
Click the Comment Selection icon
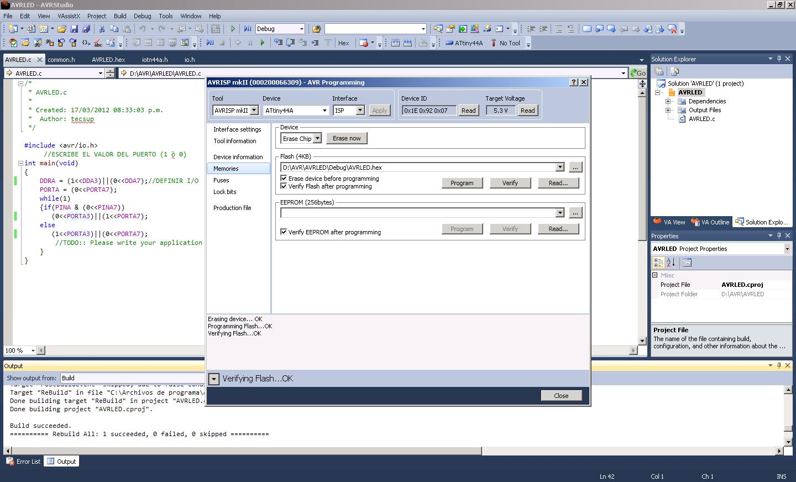click(x=559, y=29)
